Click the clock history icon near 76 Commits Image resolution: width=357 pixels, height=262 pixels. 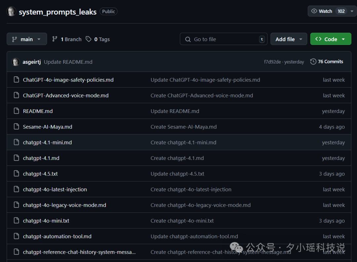(313, 61)
